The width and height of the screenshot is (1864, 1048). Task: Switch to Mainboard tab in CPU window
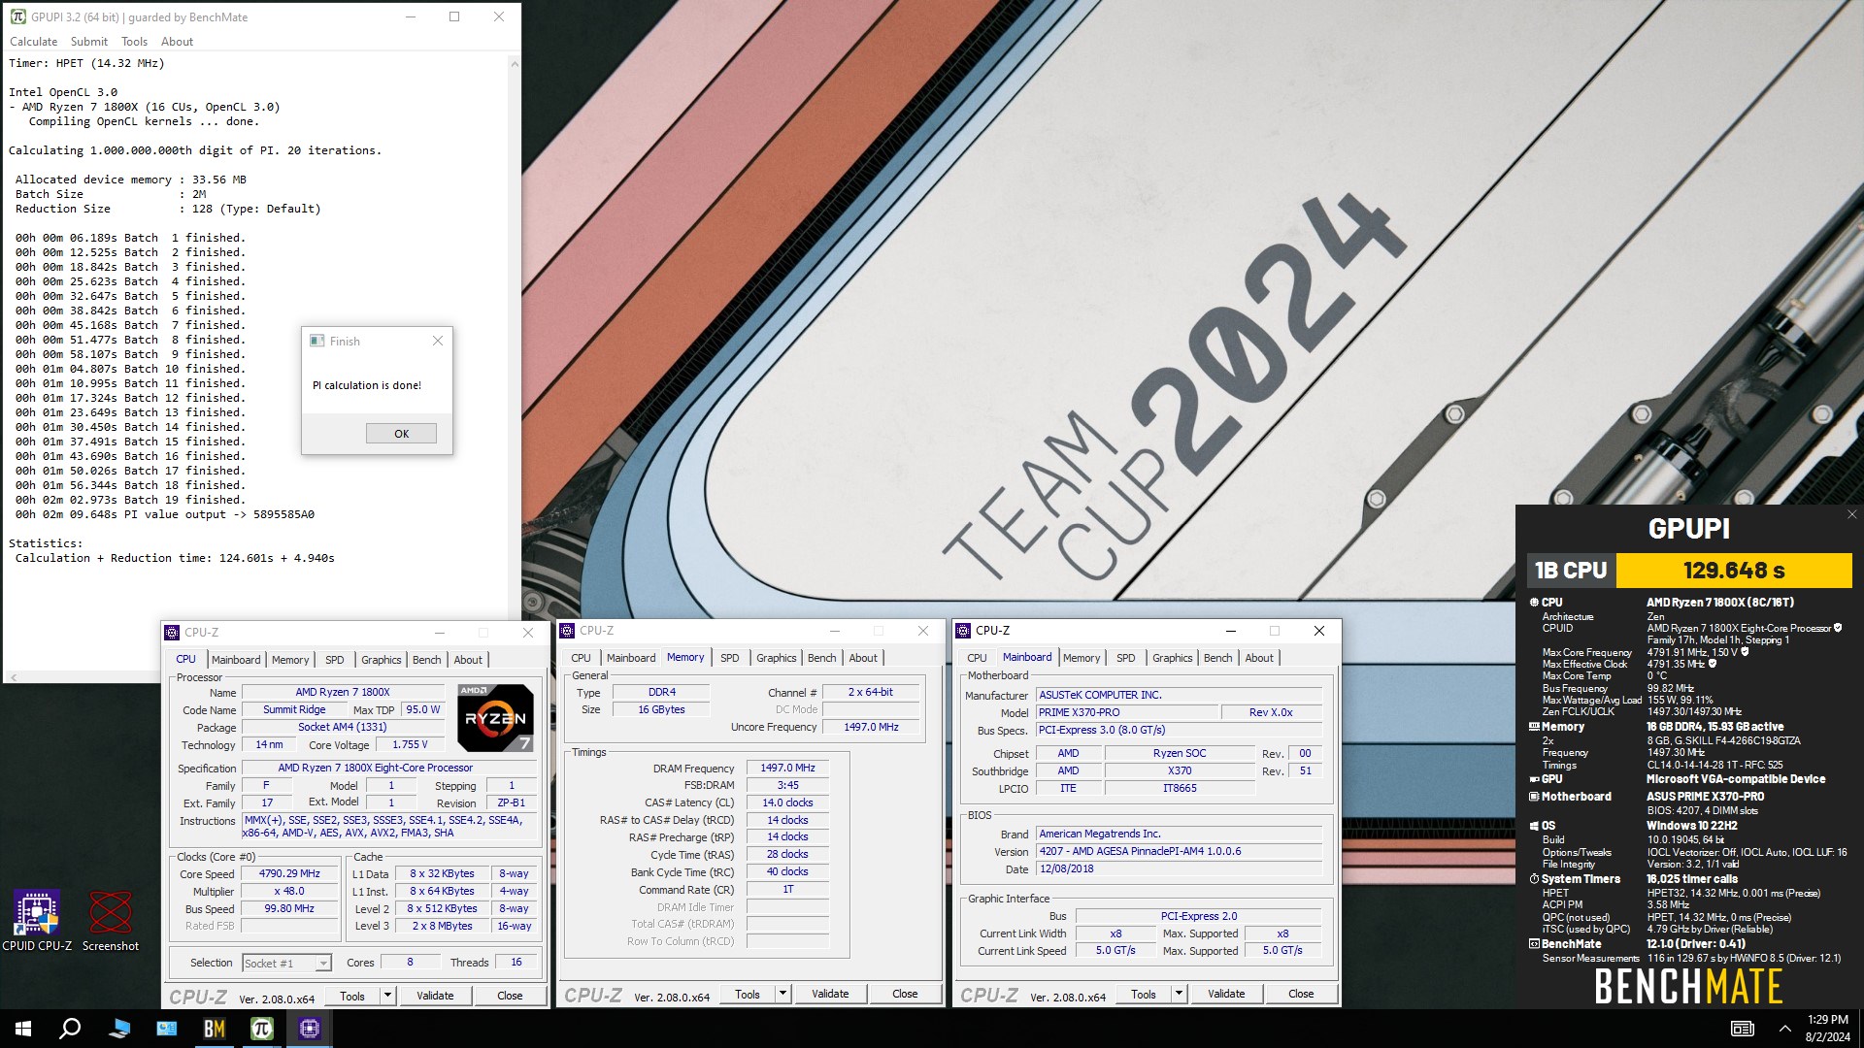click(x=236, y=660)
